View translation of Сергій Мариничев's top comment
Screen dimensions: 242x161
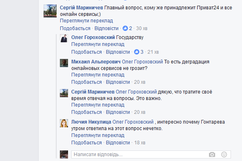click(x=86, y=21)
